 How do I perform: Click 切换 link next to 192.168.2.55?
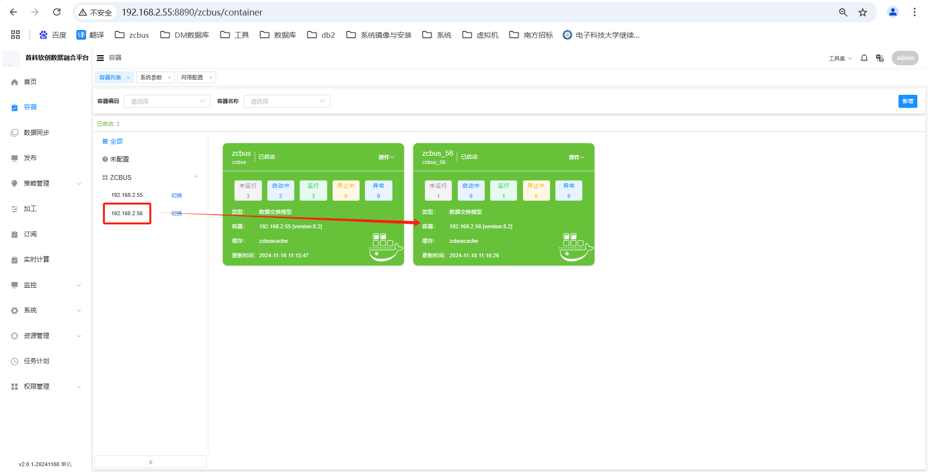pos(176,195)
